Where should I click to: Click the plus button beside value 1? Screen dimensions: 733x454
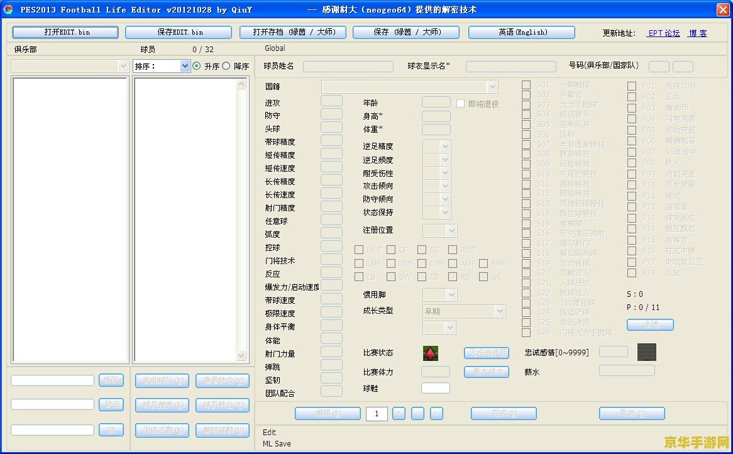click(399, 413)
